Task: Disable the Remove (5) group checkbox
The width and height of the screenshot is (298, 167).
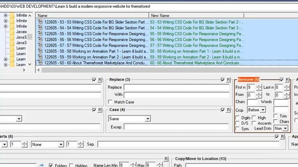Action: pyautogui.click(x=282, y=80)
